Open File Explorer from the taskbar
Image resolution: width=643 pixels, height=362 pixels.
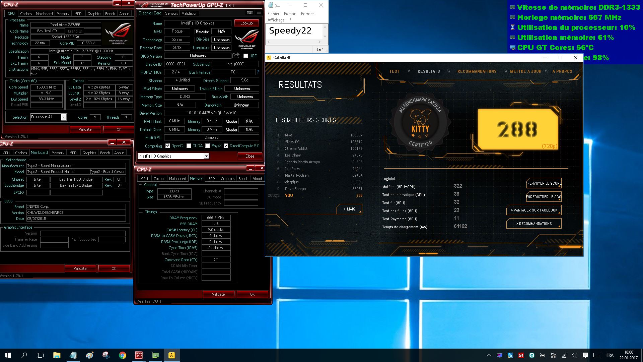pos(57,355)
